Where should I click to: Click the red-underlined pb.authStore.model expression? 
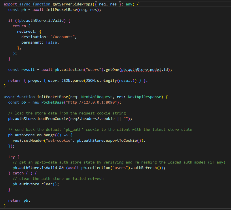tap(141, 69)
